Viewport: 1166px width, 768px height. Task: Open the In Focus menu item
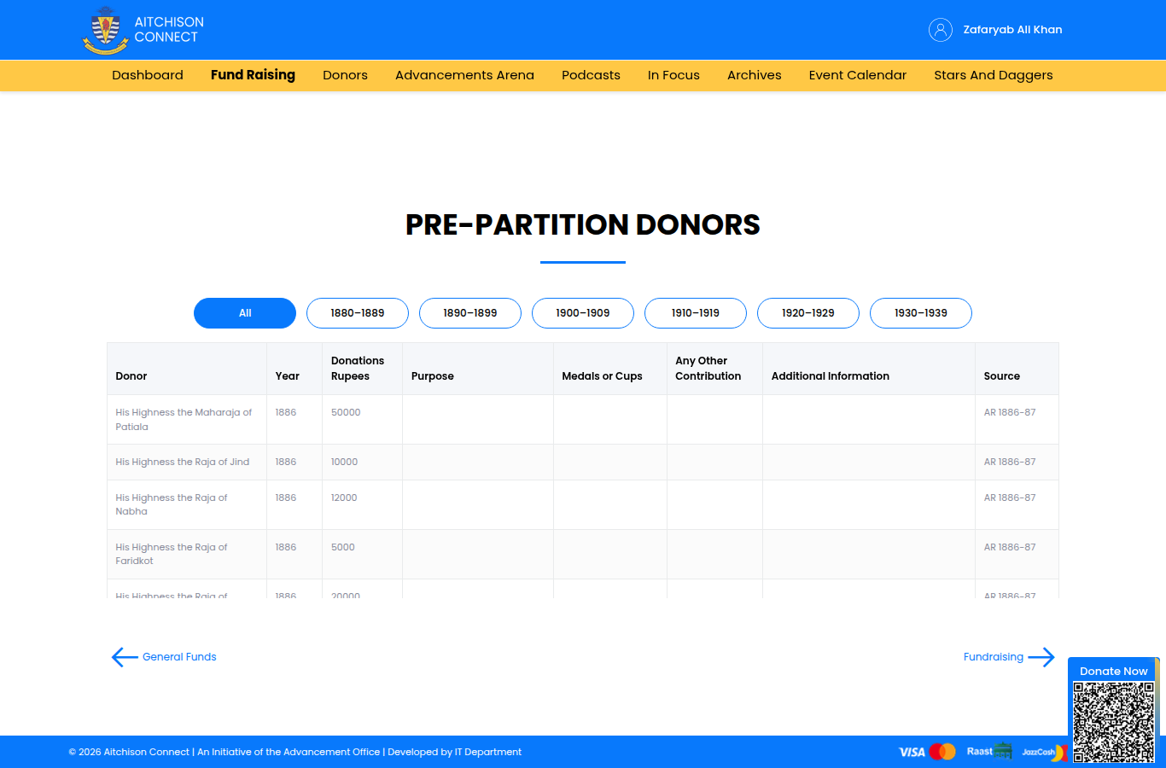coord(673,75)
